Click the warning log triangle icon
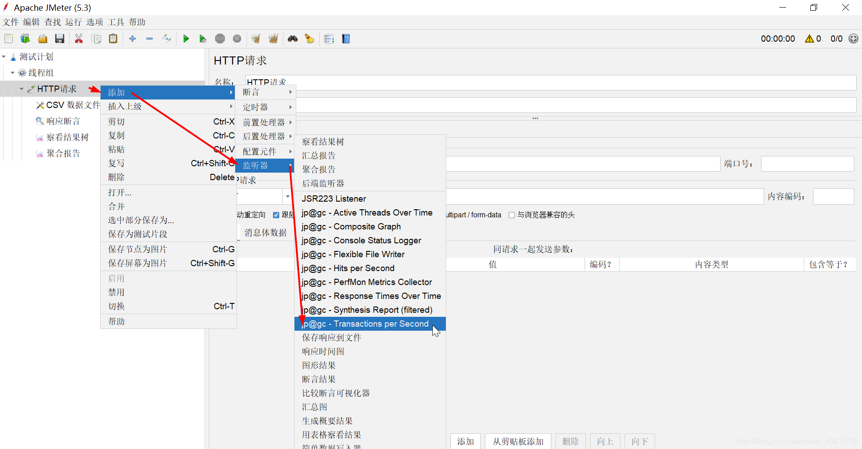 (809, 39)
